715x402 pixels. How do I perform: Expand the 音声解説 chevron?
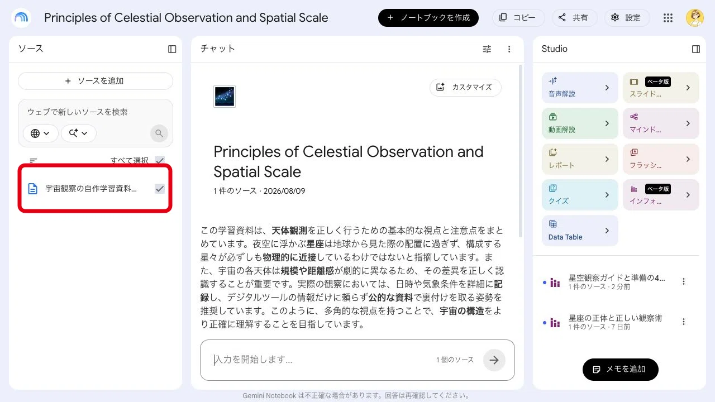point(607,88)
